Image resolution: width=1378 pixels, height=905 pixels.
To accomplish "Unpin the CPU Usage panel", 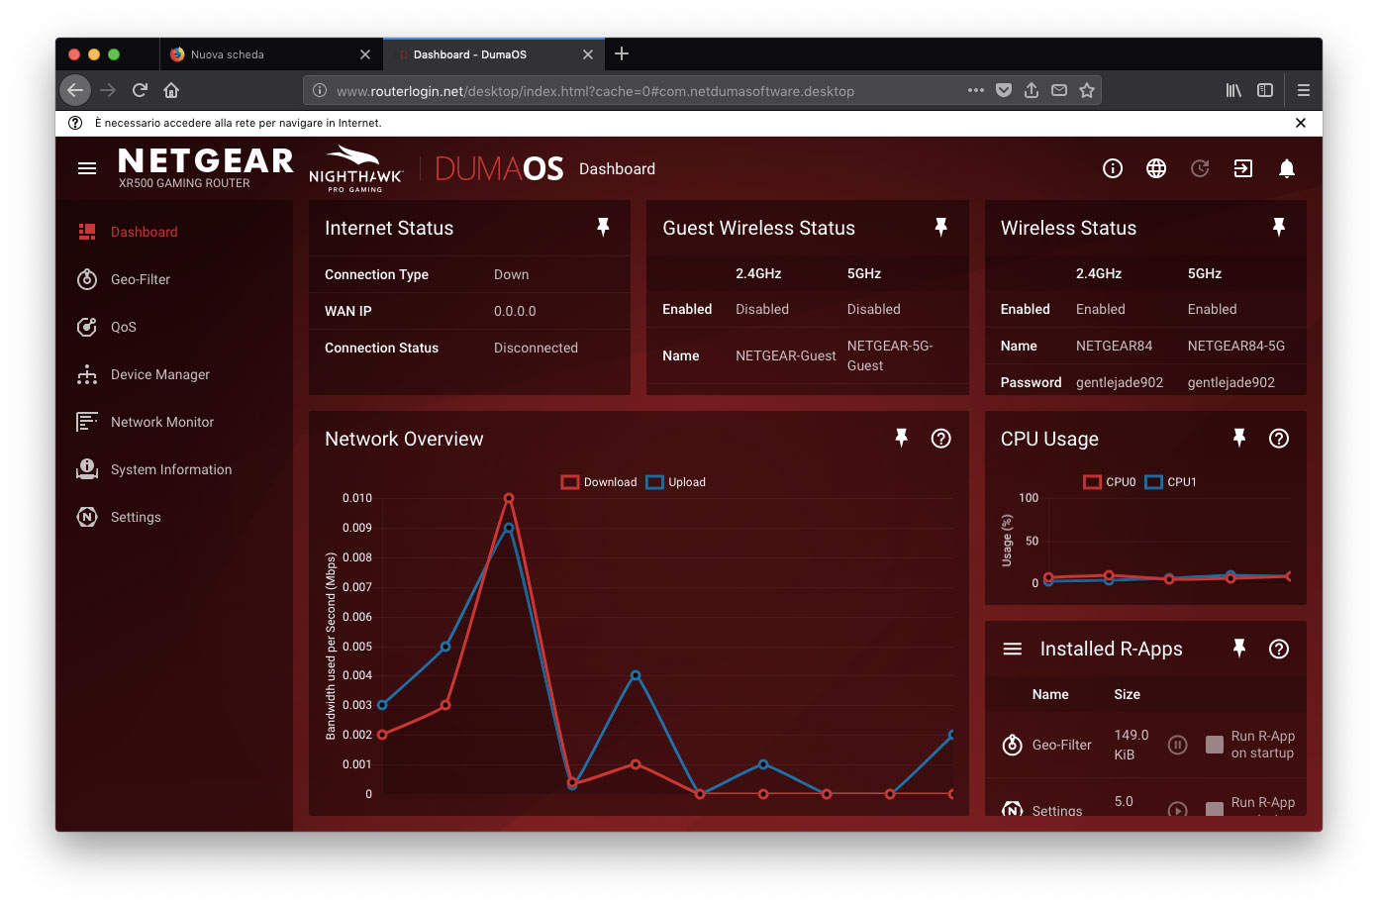I will pyautogui.click(x=1239, y=438).
